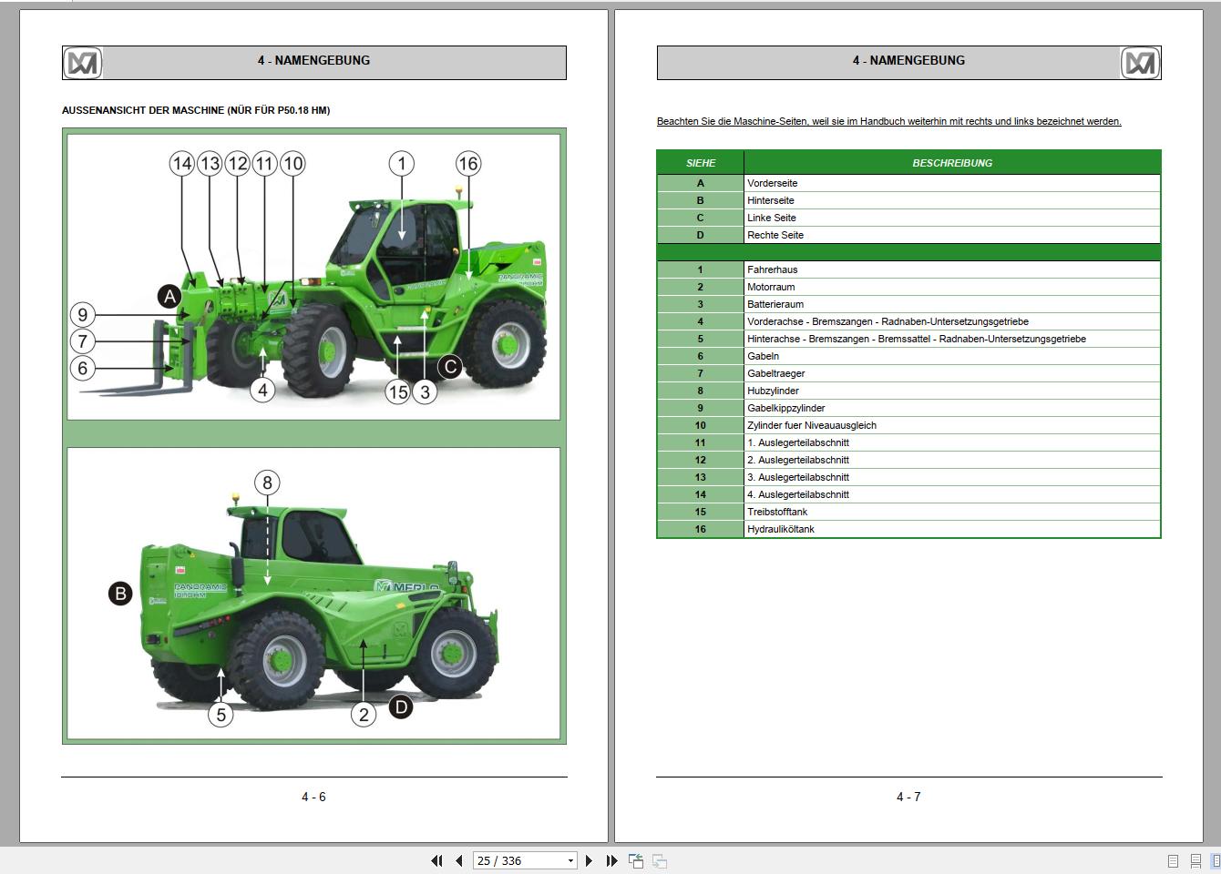Screen dimensions: 1221x874
Task: Click the greyed-out next view icon
Action: tap(660, 860)
